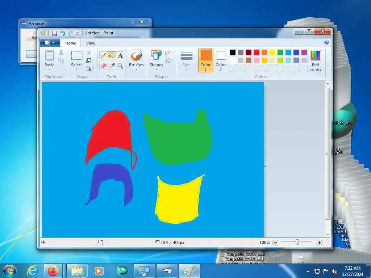Pick the yellow color swatch

click(x=272, y=52)
